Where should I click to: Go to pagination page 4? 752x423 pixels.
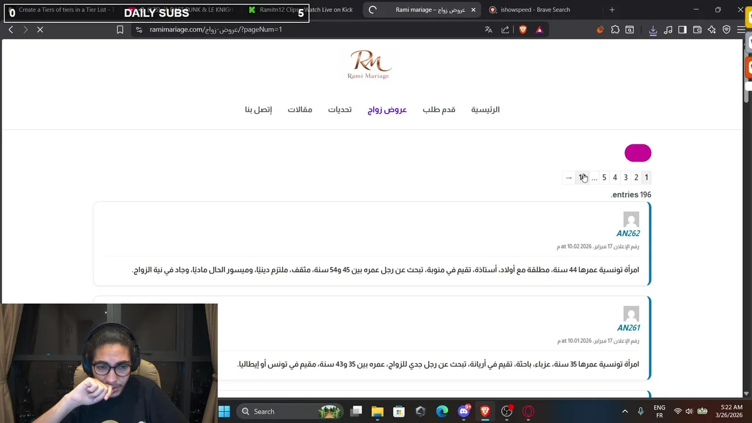tap(615, 177)
